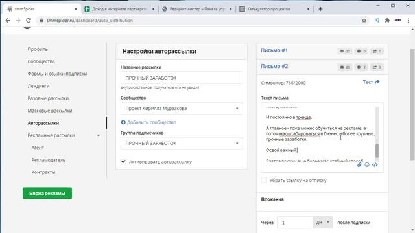This screenshot has height=233, width=415.
Task: Click the clock badge of Письмо #1
Action: 361,51
